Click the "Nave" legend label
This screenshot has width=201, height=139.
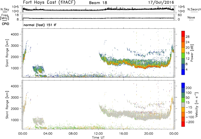tap(191, 17)
